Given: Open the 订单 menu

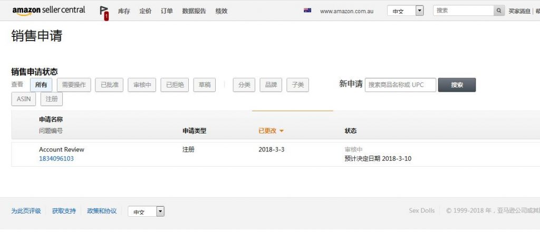Looking at the screenshot, I should click(x=167, y=11).
